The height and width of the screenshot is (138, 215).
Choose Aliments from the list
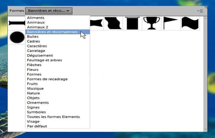click(x=58, y=18)
